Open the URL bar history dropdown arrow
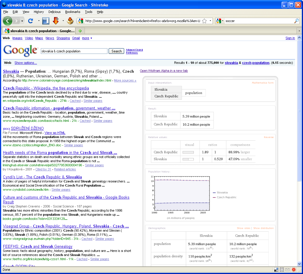 click(x=211, y=21)
